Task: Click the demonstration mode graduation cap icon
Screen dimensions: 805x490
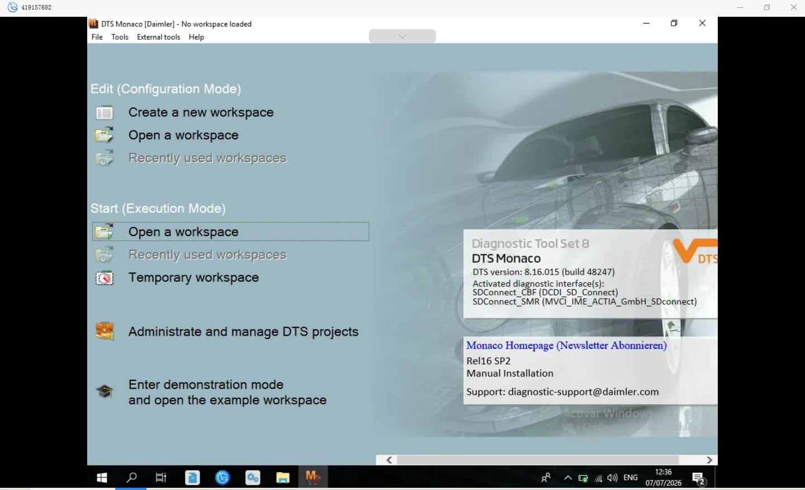Action: pyautogui.click(x=105, y=392)
